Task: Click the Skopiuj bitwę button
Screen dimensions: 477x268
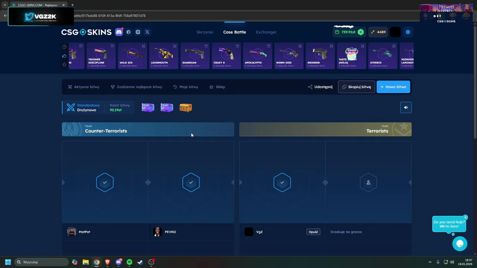Action: [x=357, y=87]
